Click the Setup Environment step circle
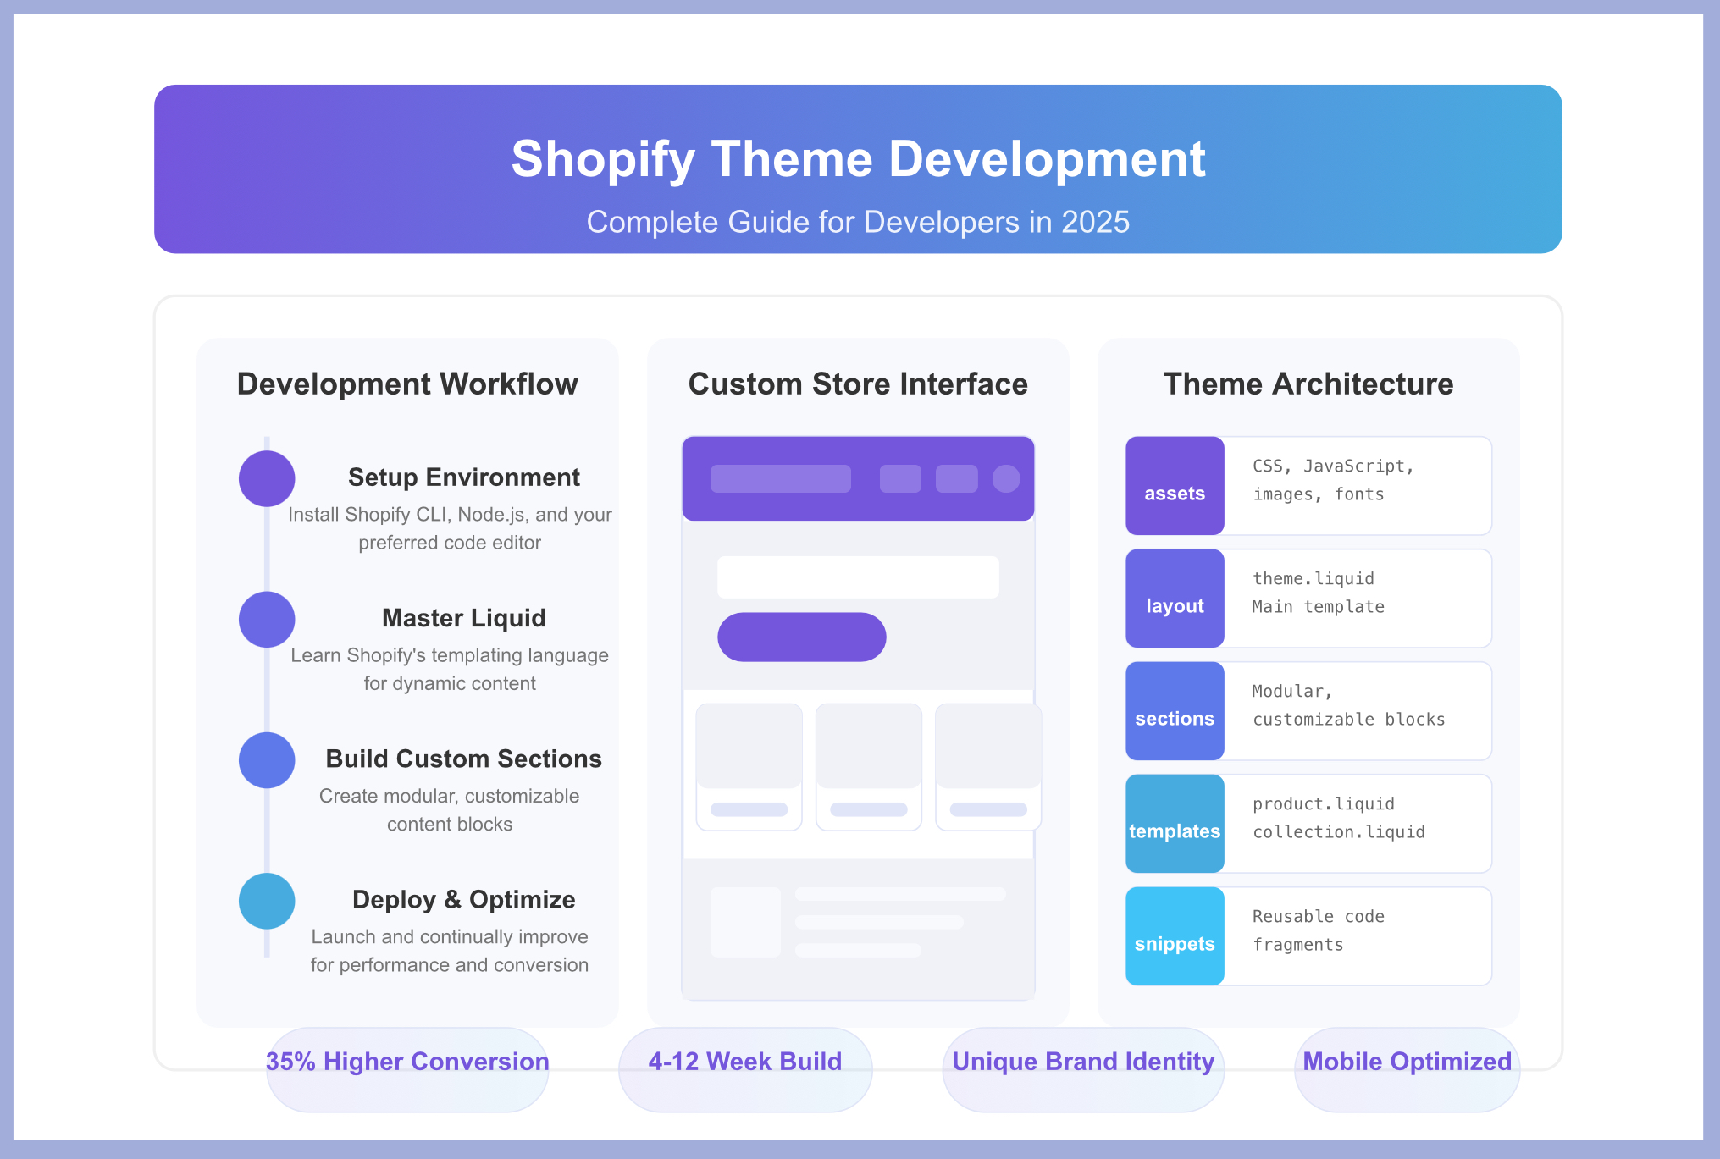Screen dimensions: 1720x1159 (267, 478)
